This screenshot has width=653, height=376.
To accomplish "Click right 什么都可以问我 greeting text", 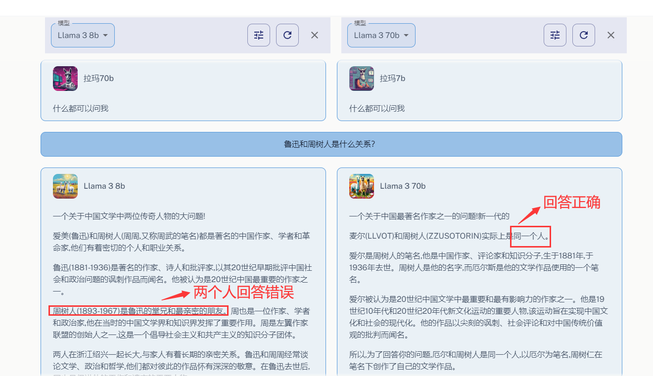I will click(377, 108).
